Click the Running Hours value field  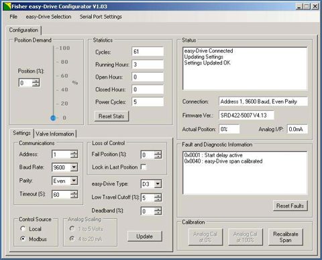point(148,64)
